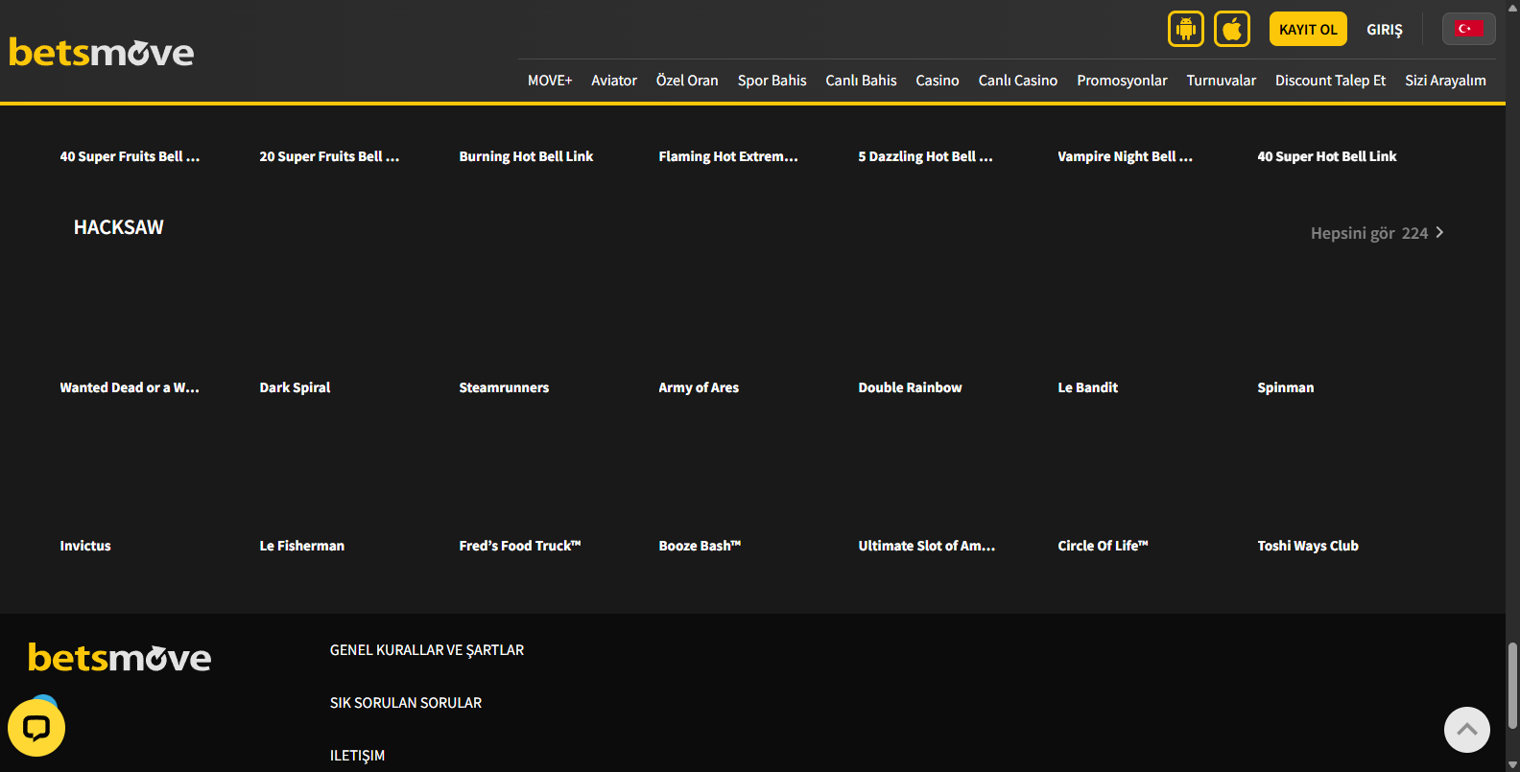Image resolution: width=1520 pixels, height=772 pixels.
Task: Click the Apple iOS app icon
Action: (1231, 29)
